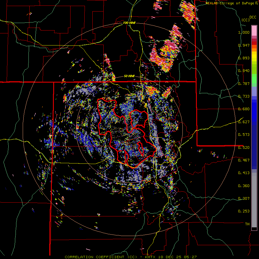
Task: Select the 0.840 scale value
Action: click(x=244, y=71)
